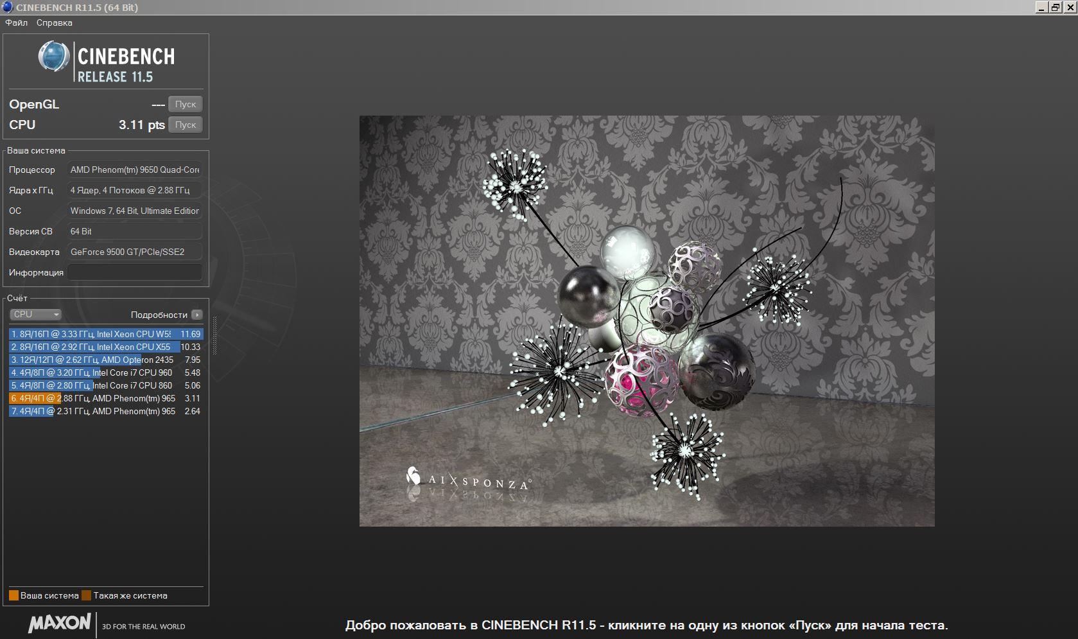Close the Cinebench window
This screenshot has width=1078, height=639.
pyautogui.click(x=1069, y=7)
